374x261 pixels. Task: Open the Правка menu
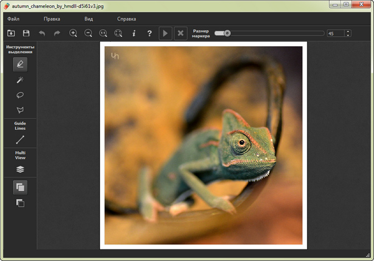coord(52,19)
